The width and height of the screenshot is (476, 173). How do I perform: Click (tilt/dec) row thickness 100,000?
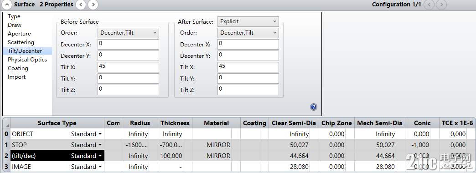click(x=171, y=156)
